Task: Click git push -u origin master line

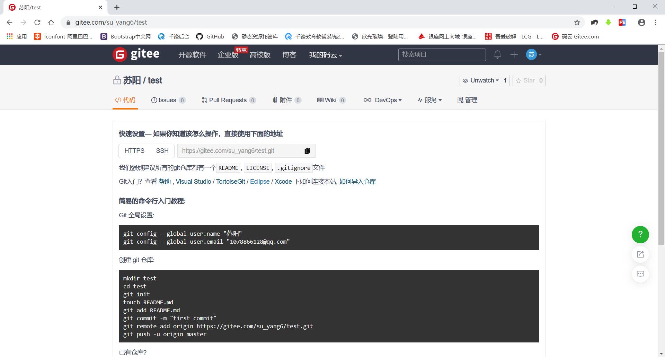Action: pos(165,334)
